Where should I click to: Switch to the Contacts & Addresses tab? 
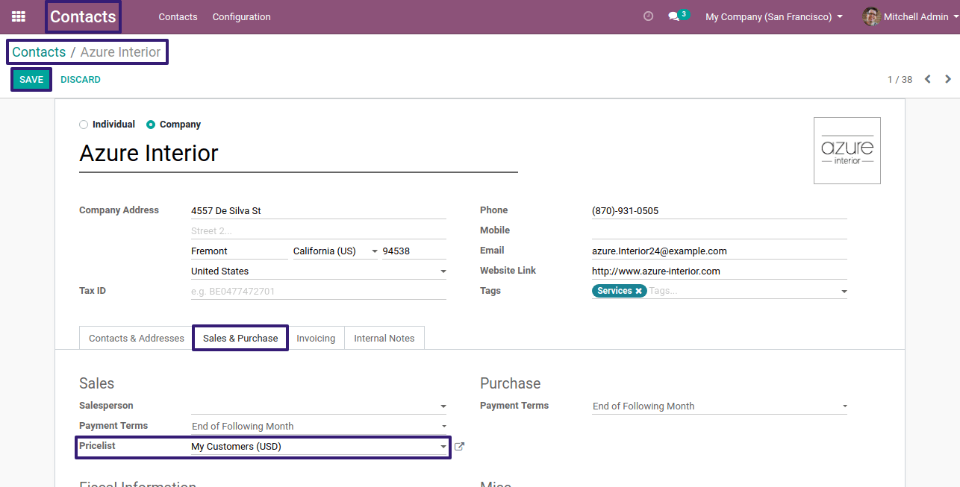pyautogui.click(x=136, y=338)
